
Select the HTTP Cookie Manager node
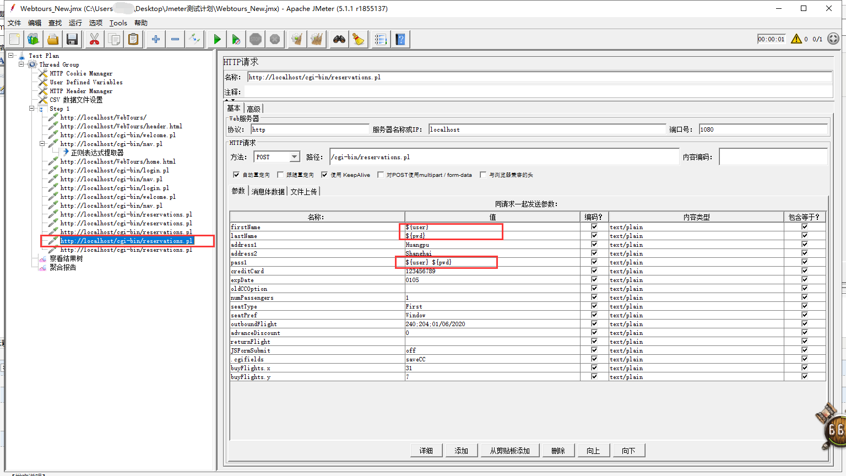click(81, 73)
